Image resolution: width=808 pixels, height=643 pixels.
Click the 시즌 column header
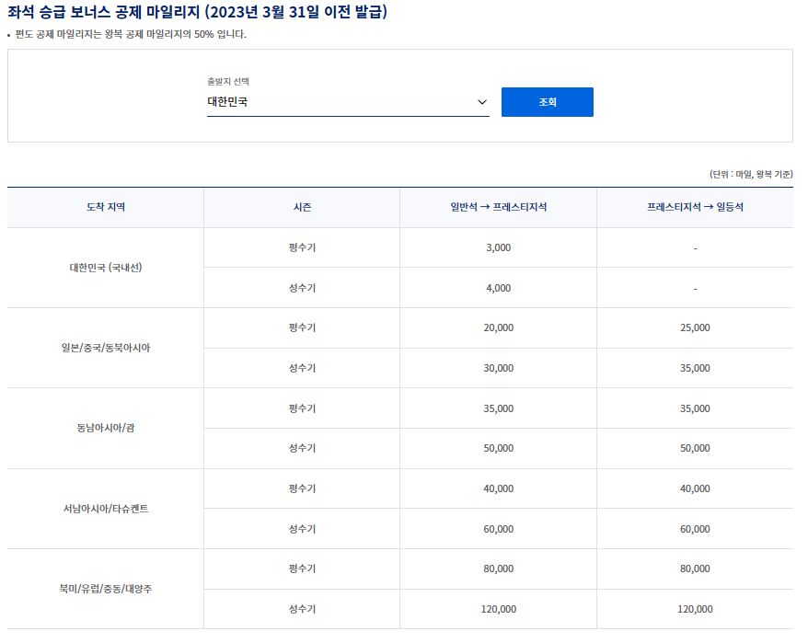pyautogui.click(x=302, y=207)
